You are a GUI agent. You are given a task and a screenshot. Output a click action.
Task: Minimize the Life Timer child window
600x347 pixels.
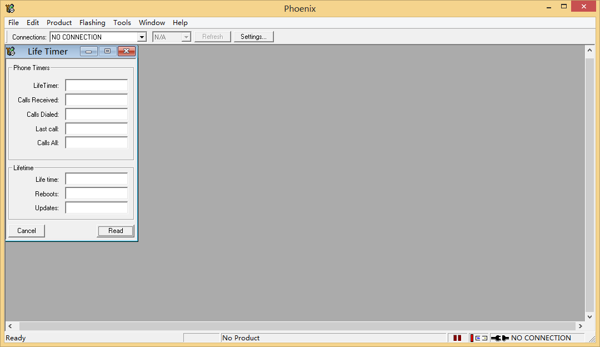[89, 51]
